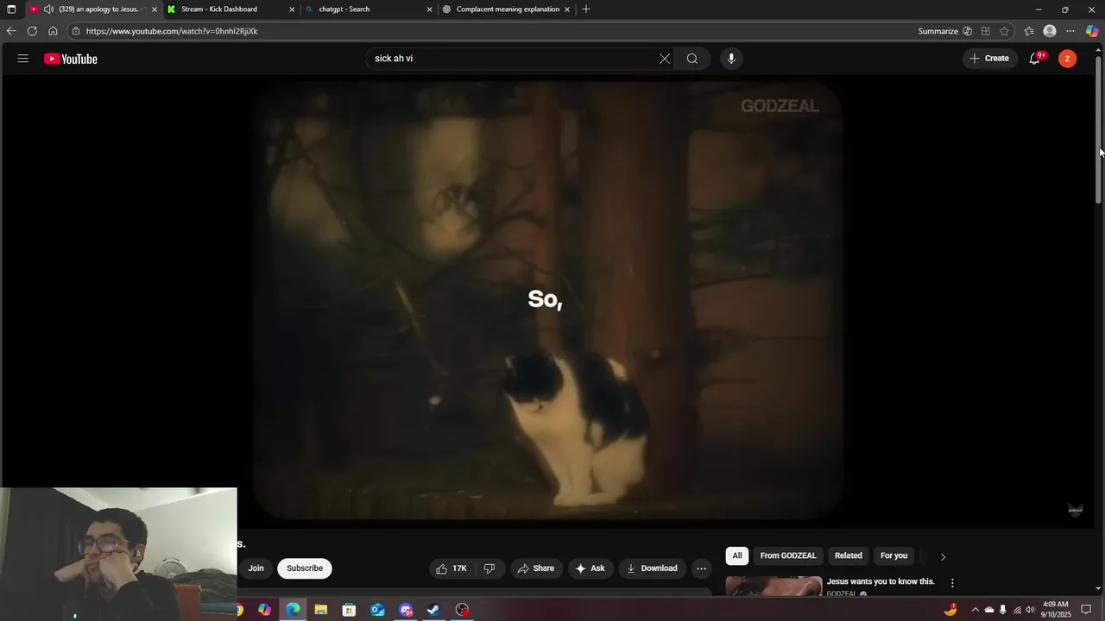
Task: Dislike the video
Action: [x=489, y=568]
